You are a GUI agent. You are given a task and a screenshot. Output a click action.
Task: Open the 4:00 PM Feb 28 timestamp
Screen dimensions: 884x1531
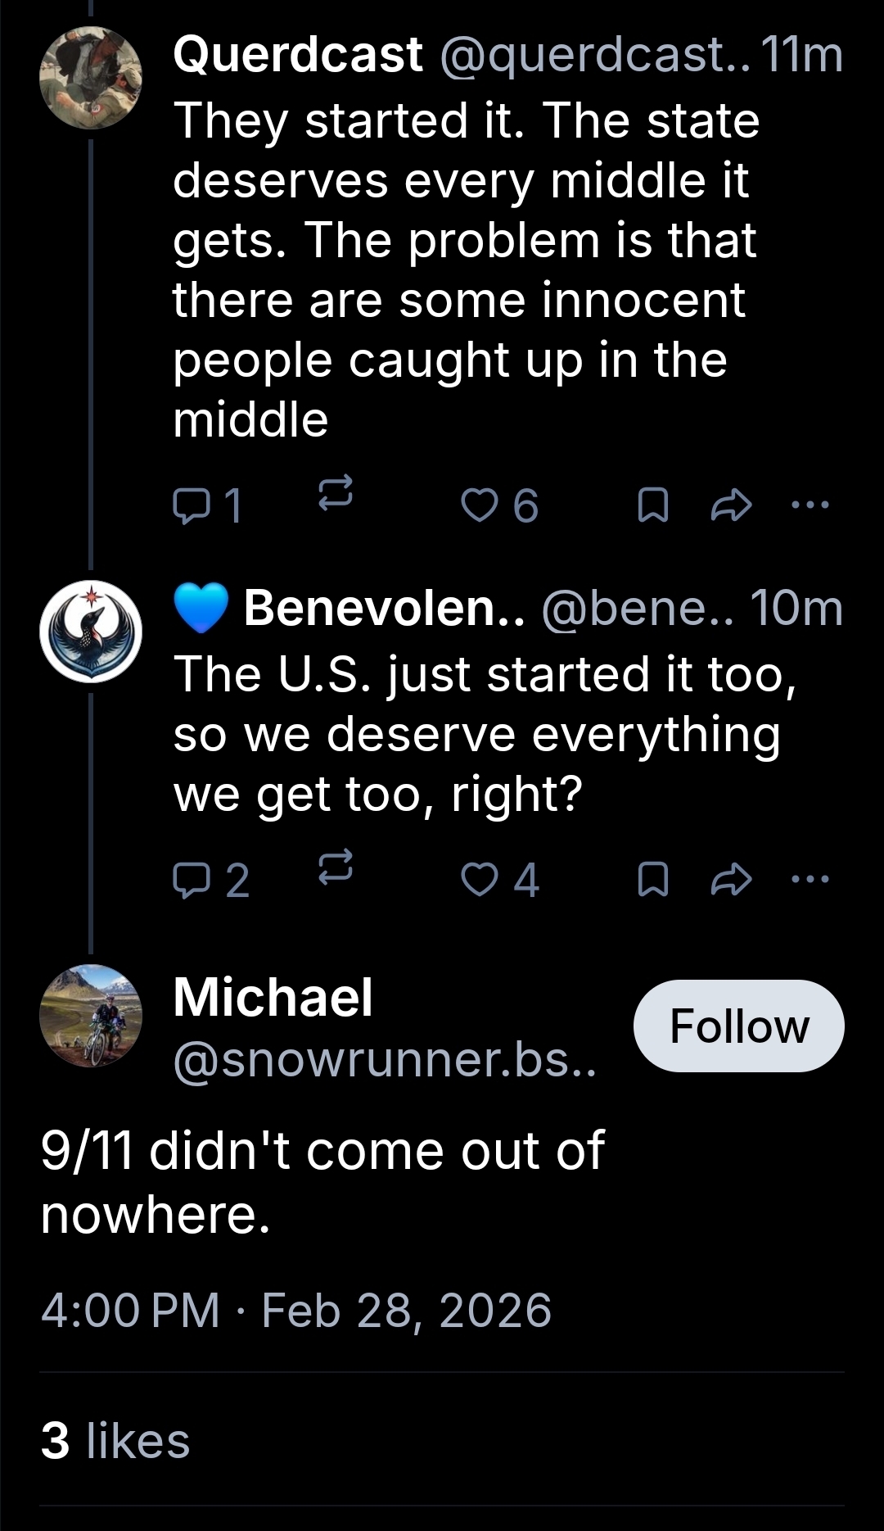coord(295,1310)
